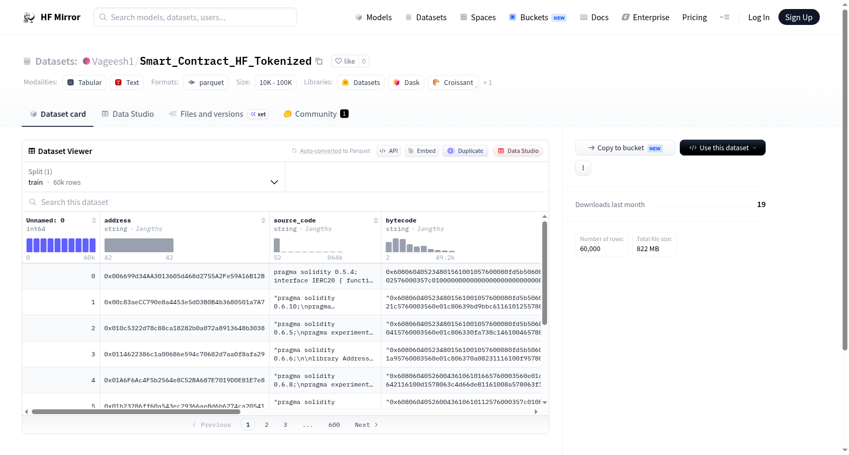The height and width of the screenshot is (455, 849).
Task: Open the Files and versions tab
Action: [219, 114]
